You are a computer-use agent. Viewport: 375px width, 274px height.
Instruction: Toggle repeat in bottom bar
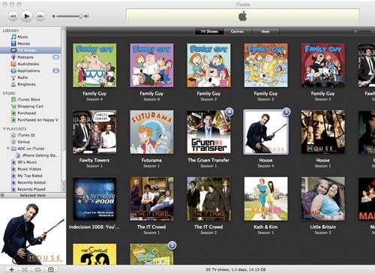[37, 269]
